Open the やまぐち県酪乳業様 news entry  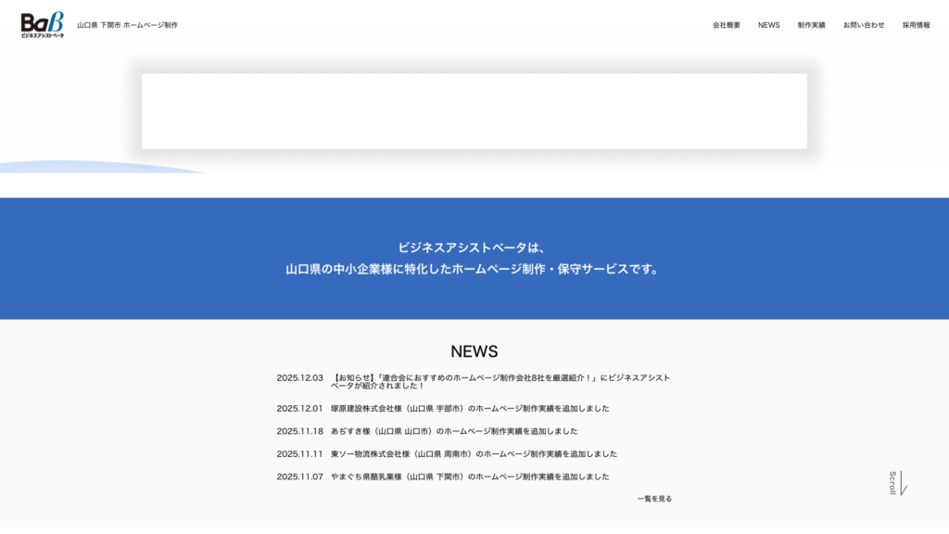[x=470, y=477]
